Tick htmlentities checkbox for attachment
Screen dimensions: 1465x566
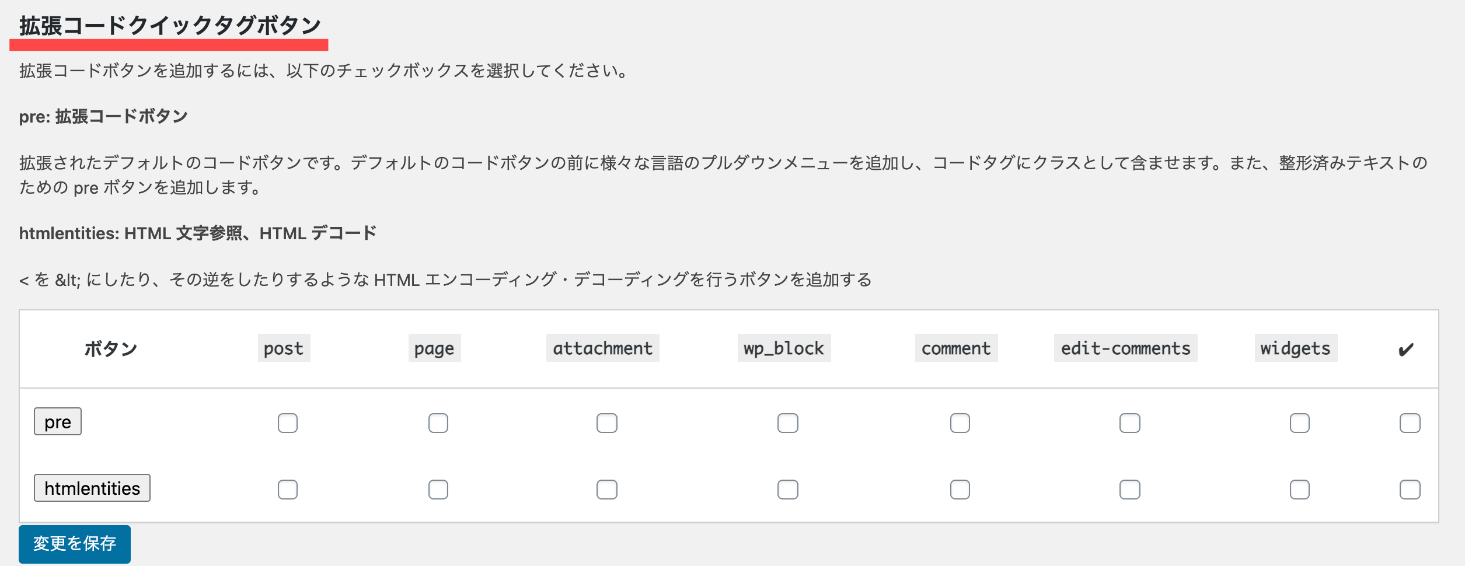[606, 490]
